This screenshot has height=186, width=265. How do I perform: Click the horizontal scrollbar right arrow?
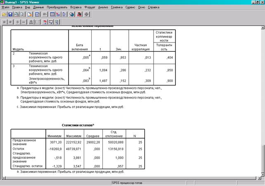(259, 178)
